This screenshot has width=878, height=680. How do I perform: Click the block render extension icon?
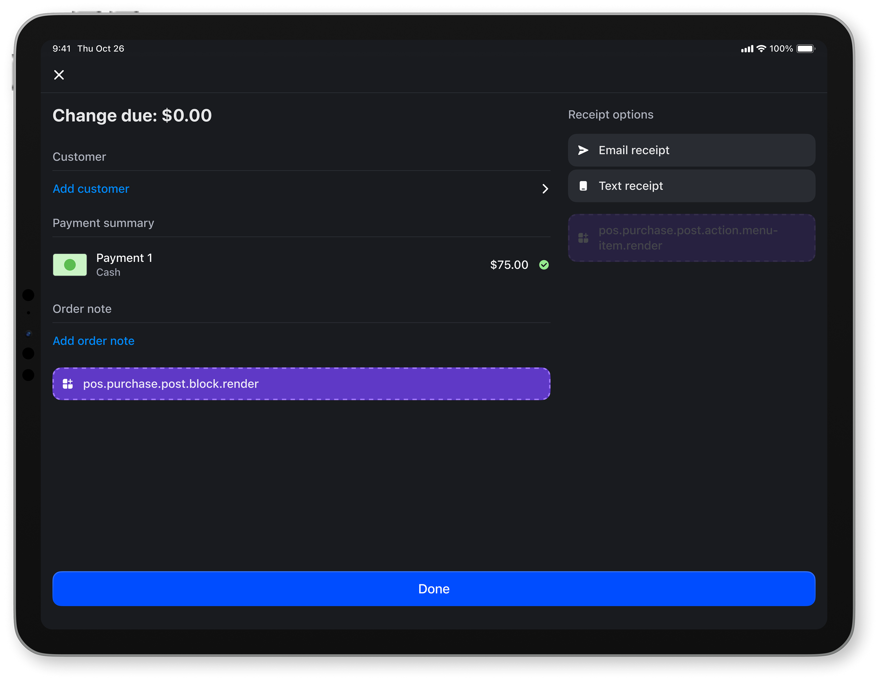pos(67,384)
